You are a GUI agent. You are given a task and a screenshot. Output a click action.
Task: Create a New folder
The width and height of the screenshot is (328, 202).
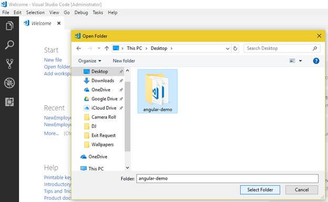click(124, 61)
